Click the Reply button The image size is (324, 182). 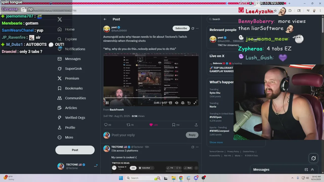pos(192,135)
